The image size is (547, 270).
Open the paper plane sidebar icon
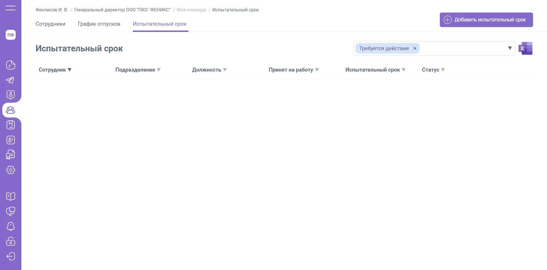[x=10, y=80]
